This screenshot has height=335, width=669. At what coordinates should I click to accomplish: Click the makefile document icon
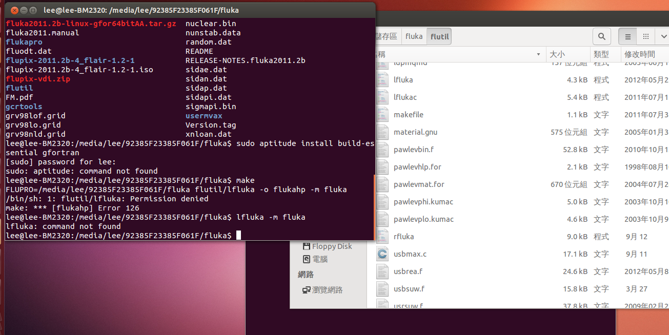pyautogui.click(x=382, y=115)
